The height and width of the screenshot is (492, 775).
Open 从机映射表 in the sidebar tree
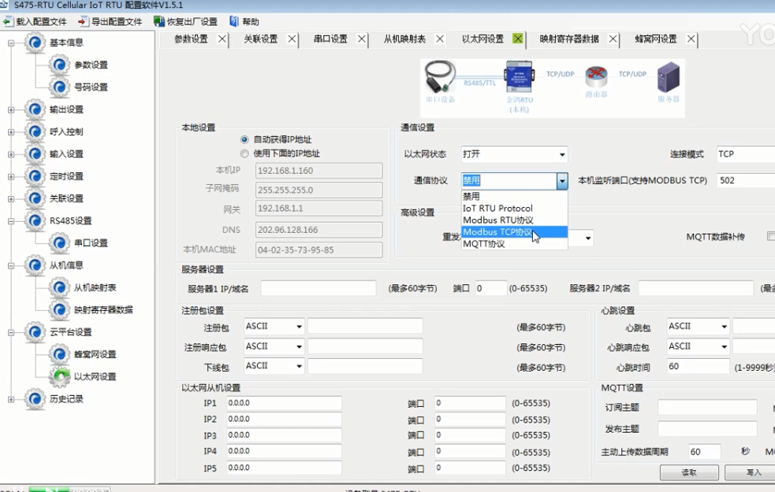pyautogui.click(x=95, y=288)
